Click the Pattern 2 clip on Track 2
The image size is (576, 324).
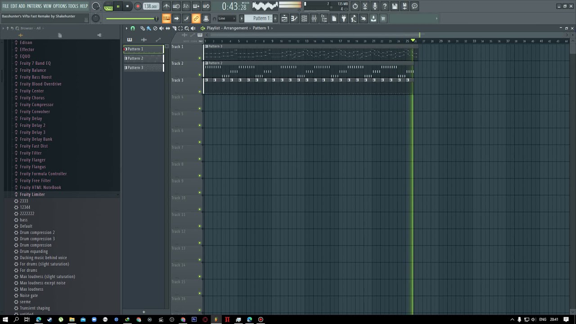pyautogui.click(x=309, y=69)
